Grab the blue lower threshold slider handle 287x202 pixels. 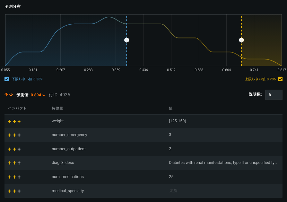click(x=127, y=40)
